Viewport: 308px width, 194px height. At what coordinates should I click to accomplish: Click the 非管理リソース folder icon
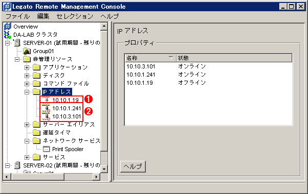pos(27,59)
